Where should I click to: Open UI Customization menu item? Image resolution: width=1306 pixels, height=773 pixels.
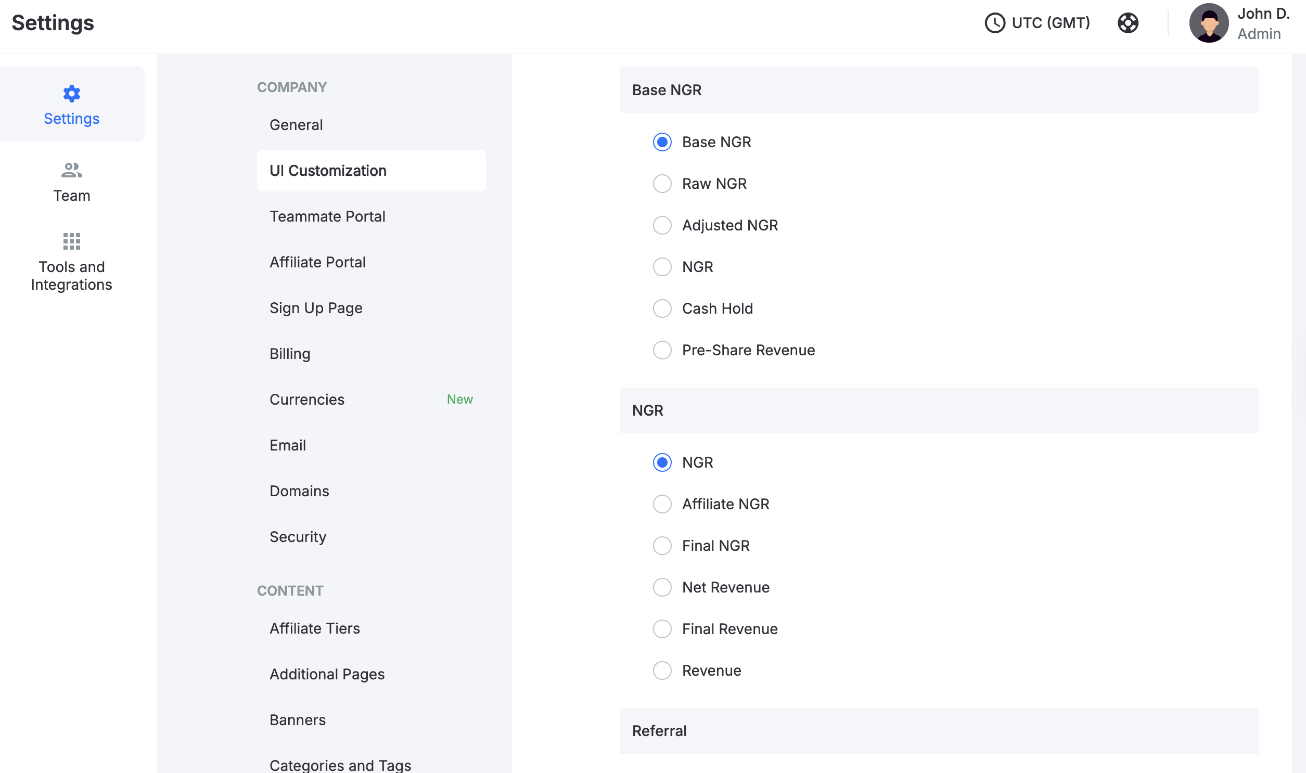point(371,171)
